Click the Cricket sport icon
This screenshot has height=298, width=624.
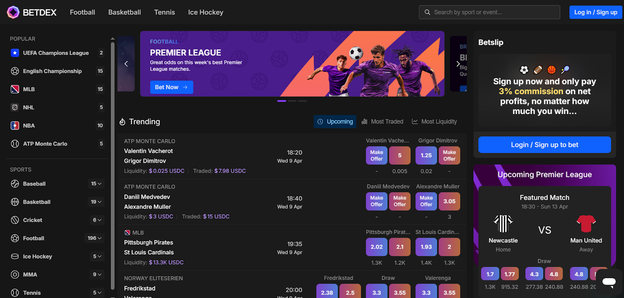pos(15,220)
